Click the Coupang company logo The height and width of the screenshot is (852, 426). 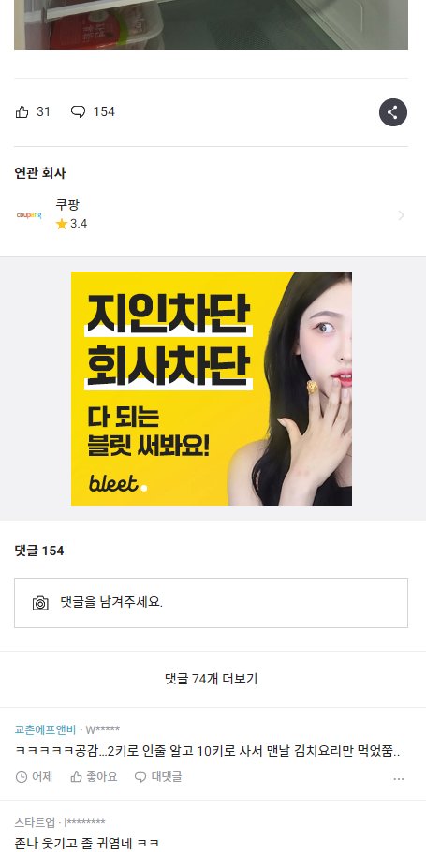click(29, 215)
